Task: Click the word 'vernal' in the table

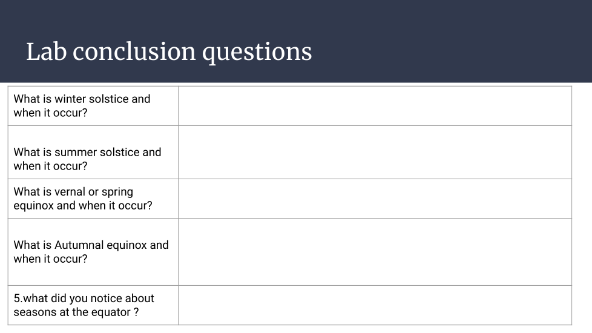Action: tap(70, 192)
